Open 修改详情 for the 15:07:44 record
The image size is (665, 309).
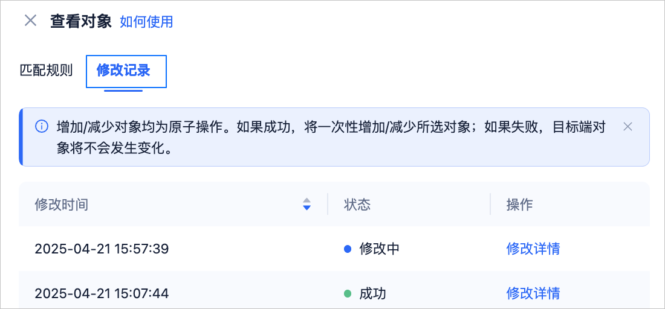pos(533,293)
